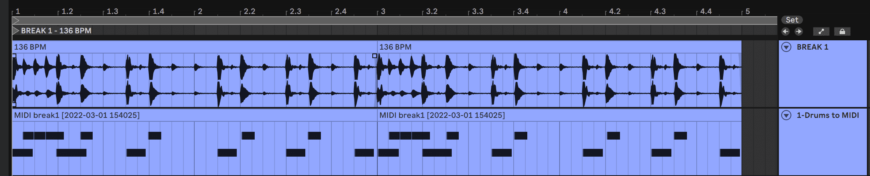Click position 3.4 on the ruler
870x176 pixels.
tap(523, 11)
